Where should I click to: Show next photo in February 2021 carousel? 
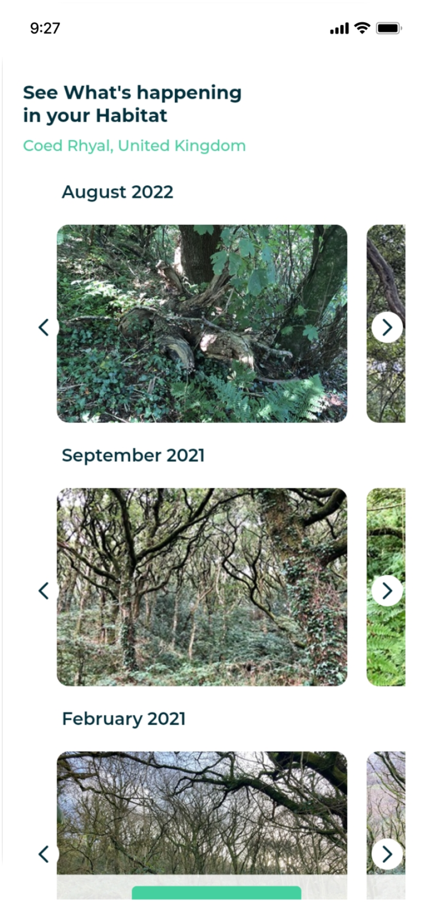(x=387, y=854)
